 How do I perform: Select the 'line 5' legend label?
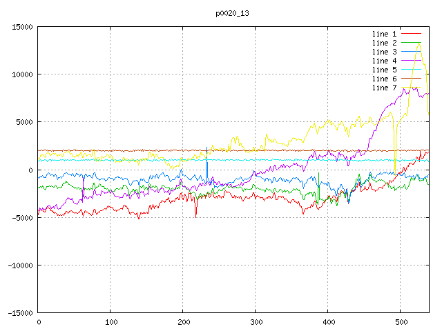(x=384, y=70)
